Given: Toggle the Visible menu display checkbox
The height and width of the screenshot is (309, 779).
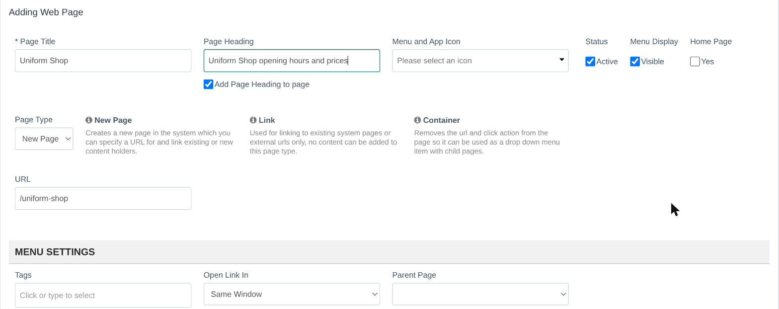Looking at the screenshot, I should click(635, 62).
